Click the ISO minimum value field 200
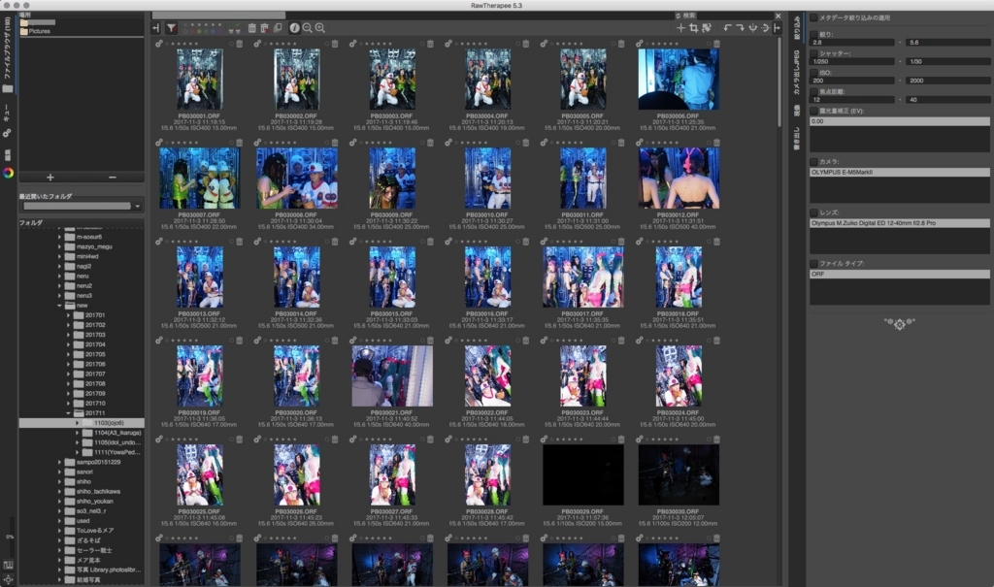The width and height of the screenshot is (994, 587). pos(852,81)
